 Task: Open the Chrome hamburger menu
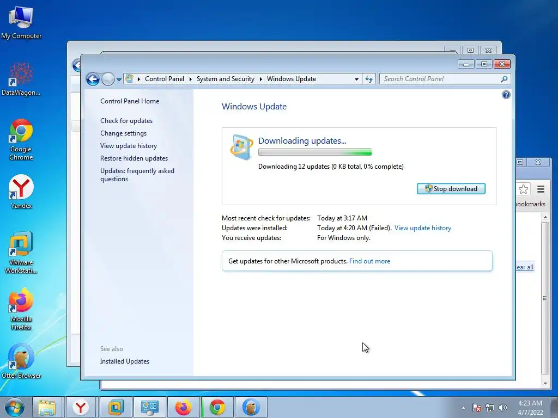(541, 189)
